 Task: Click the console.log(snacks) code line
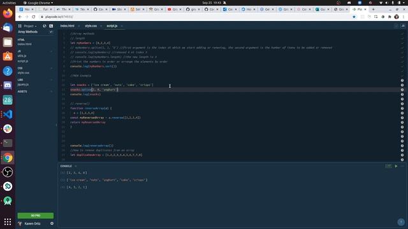(85, 94)
